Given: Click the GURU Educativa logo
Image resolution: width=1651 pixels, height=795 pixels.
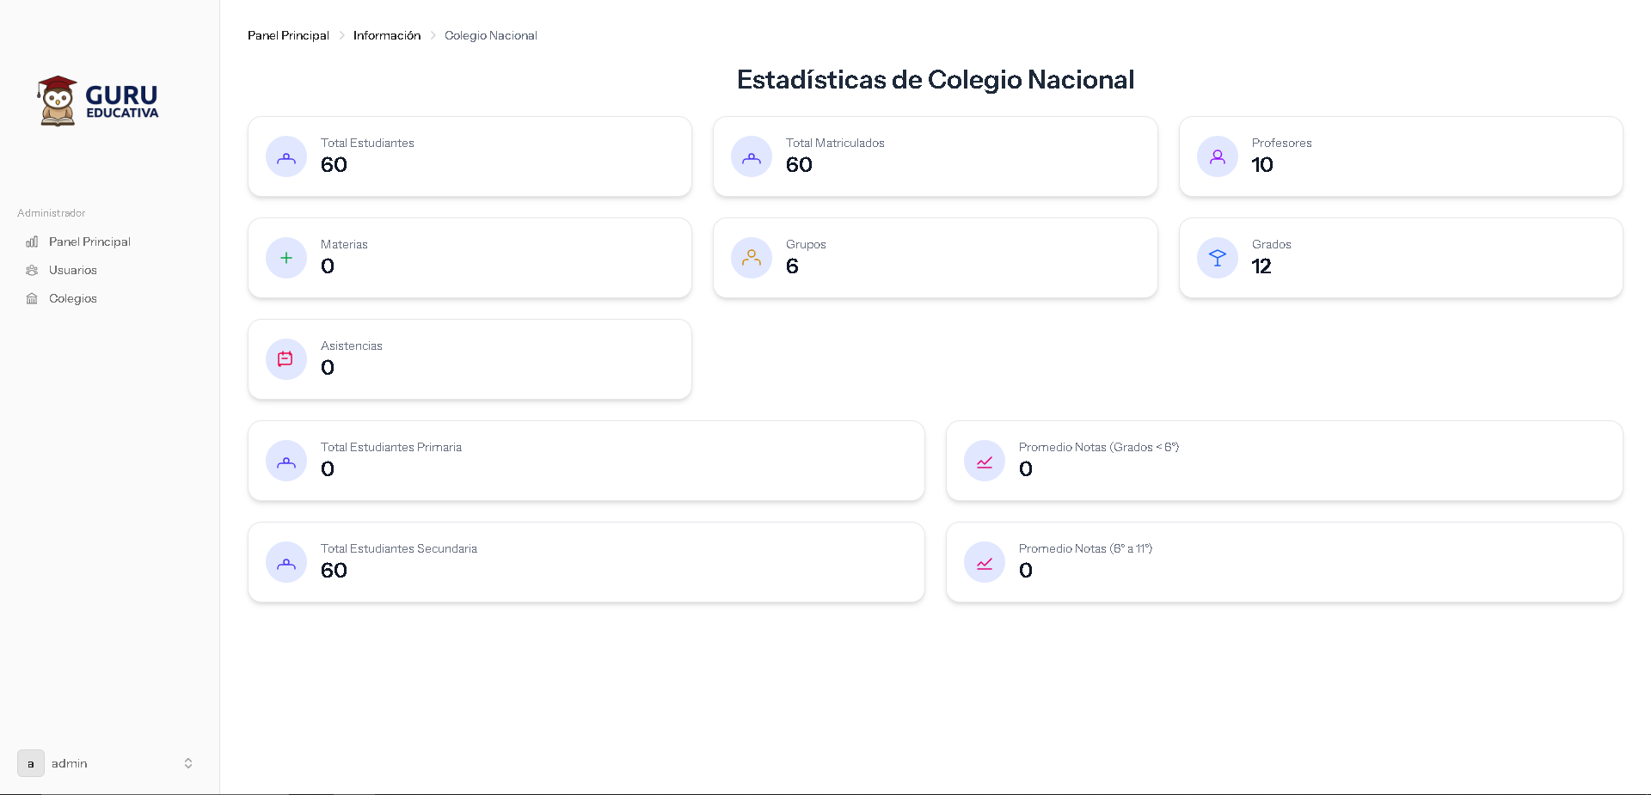Looking at the screenshot, I should click(97, 100).
